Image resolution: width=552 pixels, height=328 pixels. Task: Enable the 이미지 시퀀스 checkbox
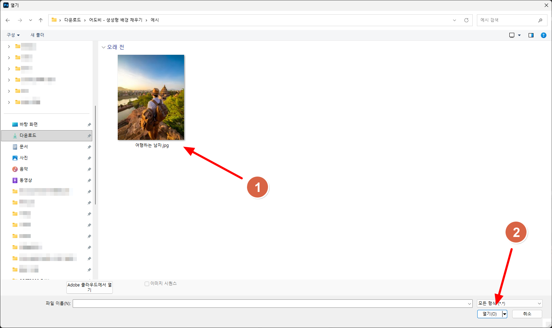pyautogui.click(x=147, y=284)
